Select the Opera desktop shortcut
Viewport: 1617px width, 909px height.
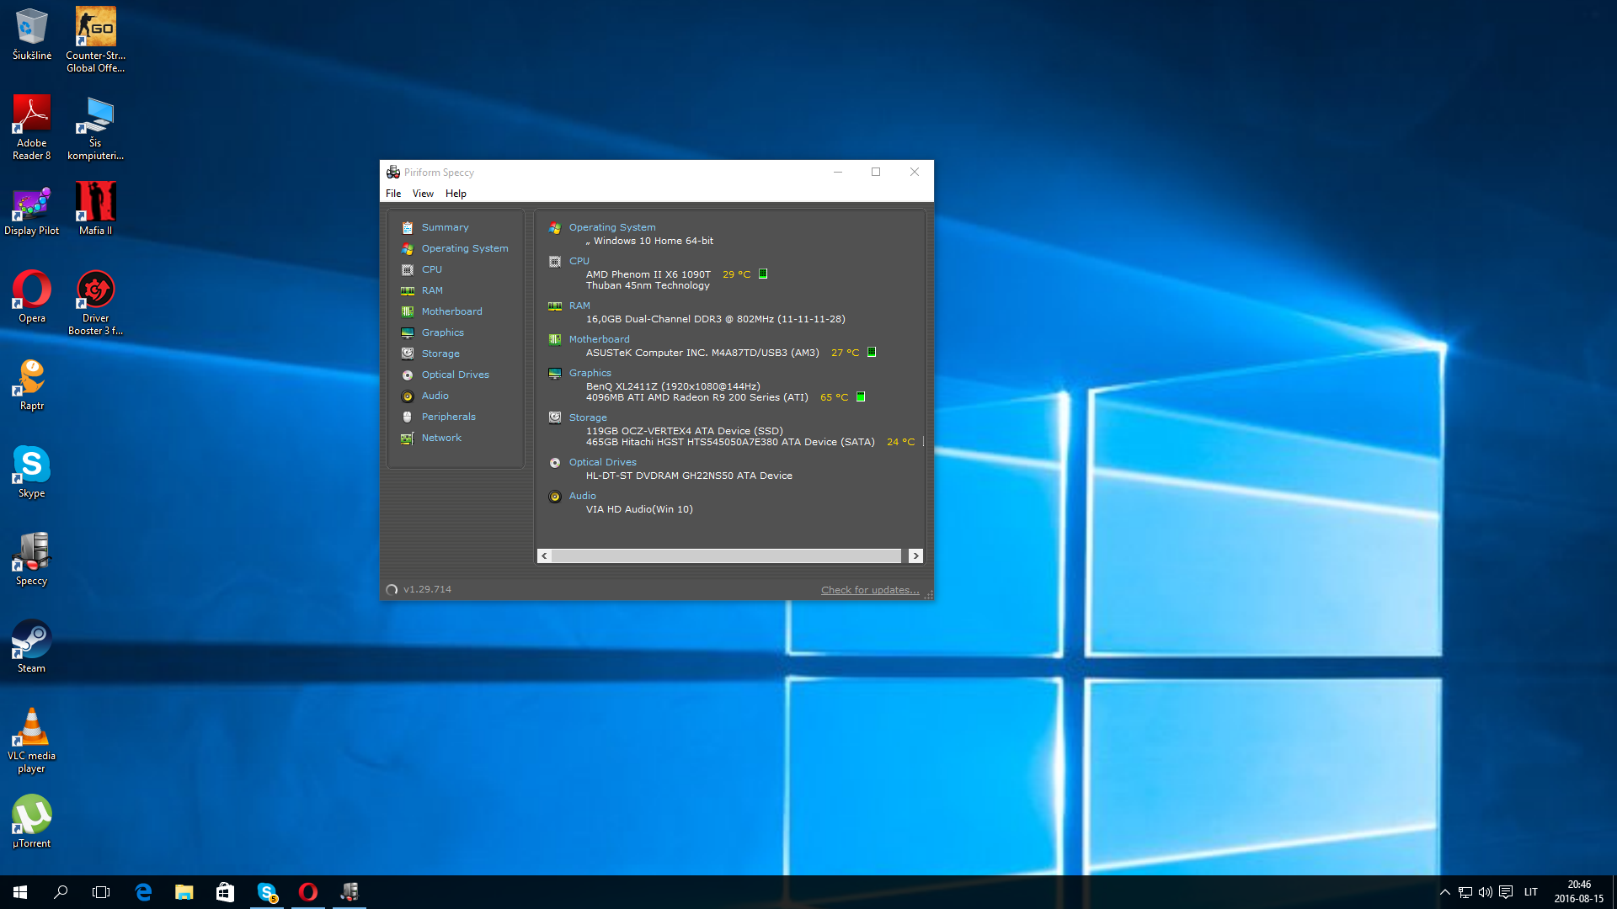click(31, 296)
